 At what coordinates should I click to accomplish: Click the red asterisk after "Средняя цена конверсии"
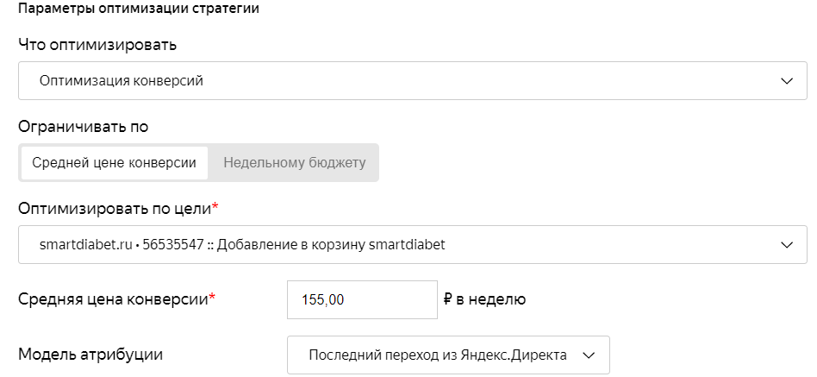[x=213, y=298]
